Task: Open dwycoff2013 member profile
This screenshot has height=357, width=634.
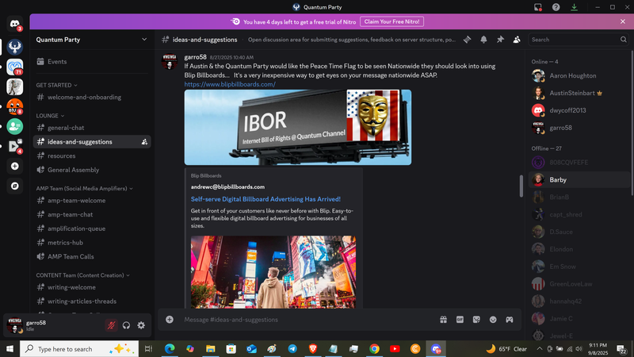Action: pos(579,110)
